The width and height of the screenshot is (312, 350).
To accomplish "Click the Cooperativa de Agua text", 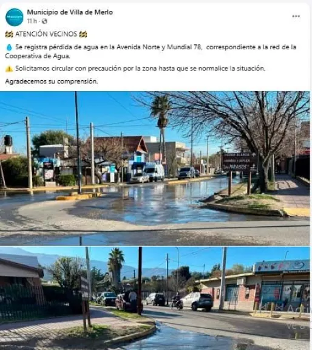I will click(x=38, y=56).
